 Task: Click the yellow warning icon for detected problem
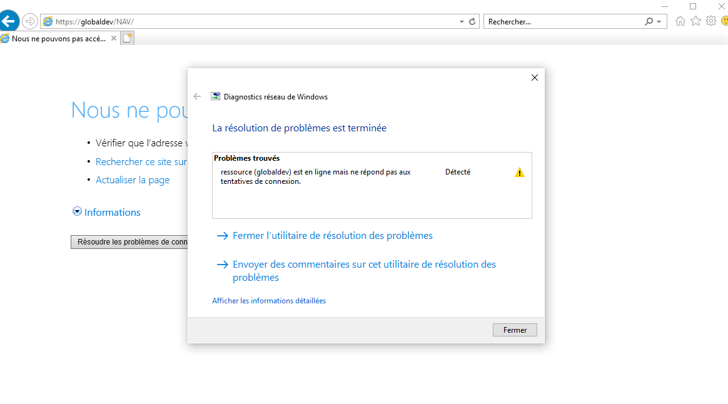coord(520,173)
